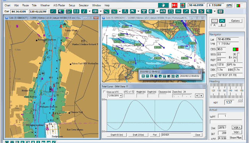Click the waypoint flag toolbar icon
This screenshot has height=143, width=249.
[x=133, y=11]
